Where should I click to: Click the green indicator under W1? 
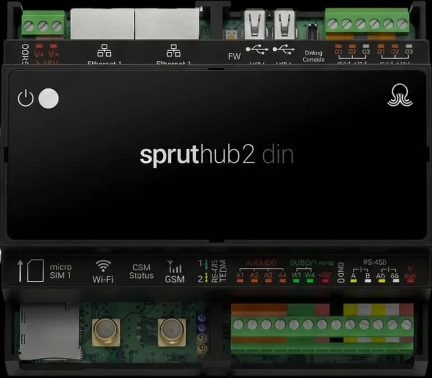click(296, 281)
